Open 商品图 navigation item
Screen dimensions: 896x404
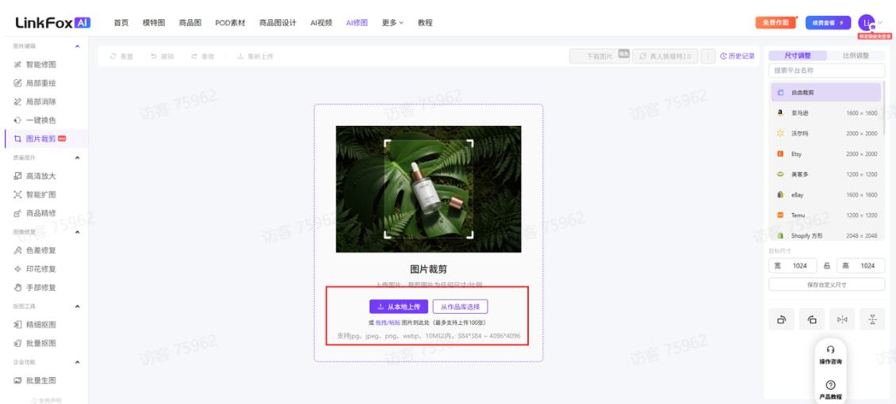click(x=190, y=23)
